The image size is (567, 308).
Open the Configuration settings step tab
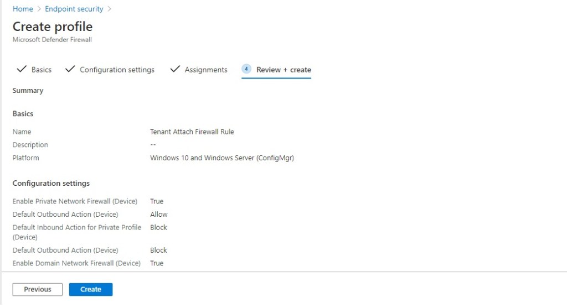pyautogui.click(x=117, y=70)
